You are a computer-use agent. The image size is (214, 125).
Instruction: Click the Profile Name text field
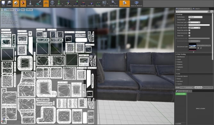(x=195, y=17)
